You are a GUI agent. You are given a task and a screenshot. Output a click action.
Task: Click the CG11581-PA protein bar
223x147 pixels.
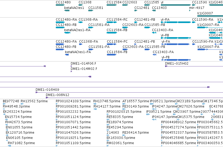(x=91, y=49)
